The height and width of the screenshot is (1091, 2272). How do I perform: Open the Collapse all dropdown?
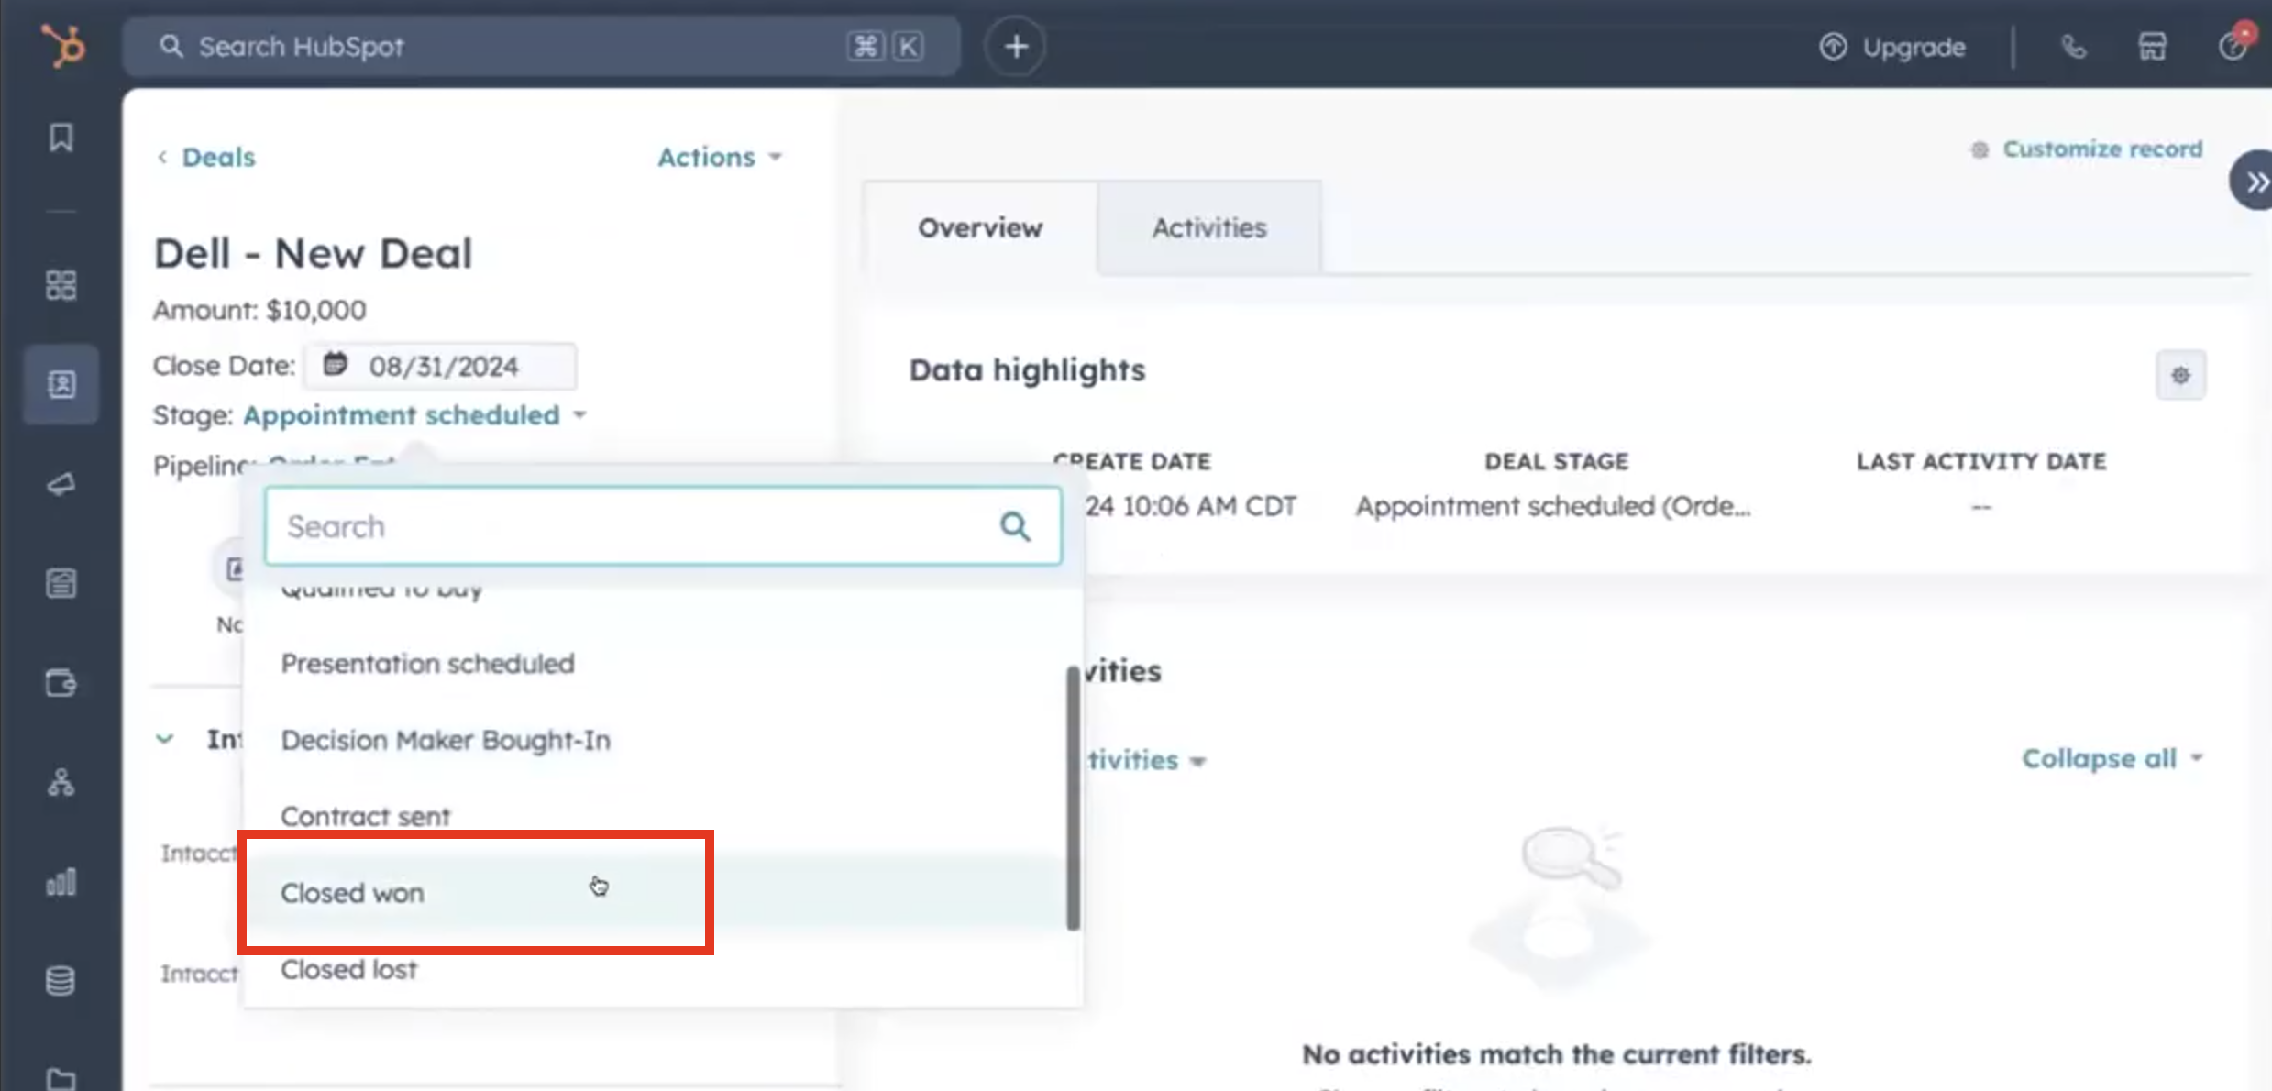point(2112,758)
